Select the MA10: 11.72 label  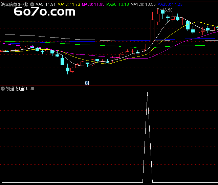click(69, 4)
